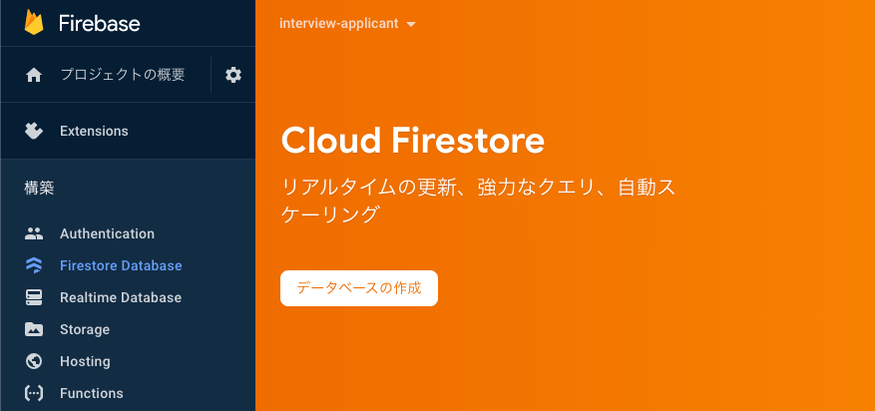Click the Authentication people icon
The height and width of the screenshot is (411, 875).
pyautogui.click(x=34, y=233)
